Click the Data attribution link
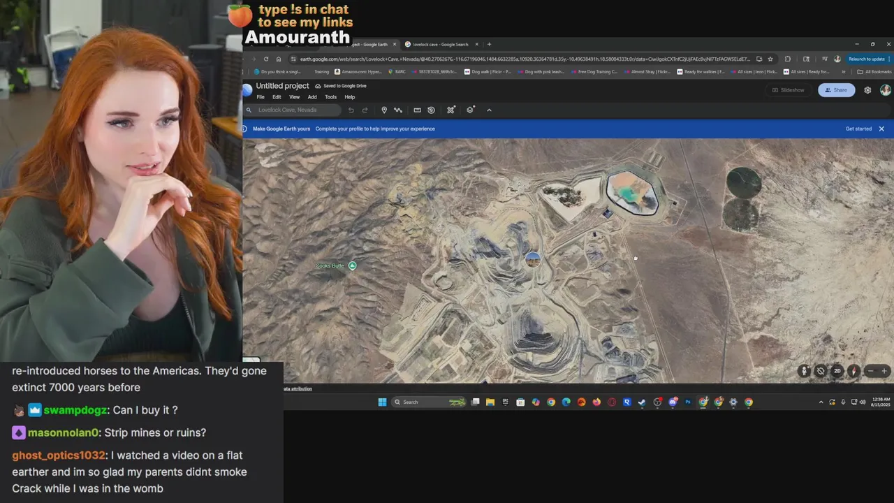 click(298, 388)
